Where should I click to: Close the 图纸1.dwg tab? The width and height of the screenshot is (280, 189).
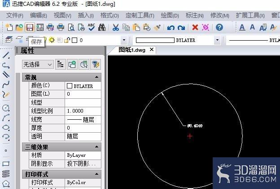[x=151, y=50]
